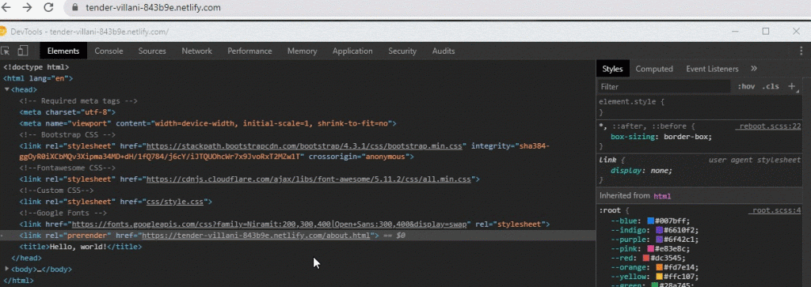Toggle device toolbar icon
Screen dimensions: 811x287
click(x=22, y=51)
